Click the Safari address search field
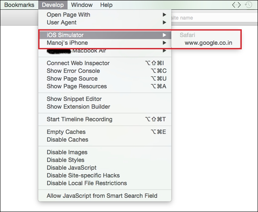This screenshot has width=258, height=212. [x=214, y=17]
